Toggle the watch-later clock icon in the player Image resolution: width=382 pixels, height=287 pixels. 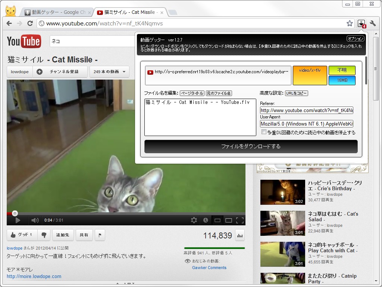pyautogui.click(x=206, y=220)
